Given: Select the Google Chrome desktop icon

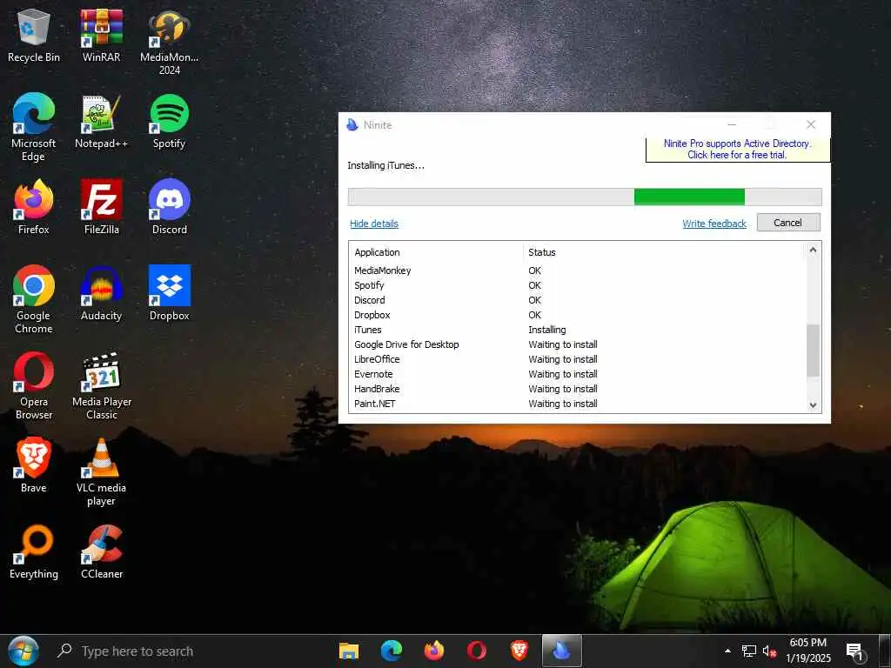Looking at the screenshot, I should click(x=34, y=299).
